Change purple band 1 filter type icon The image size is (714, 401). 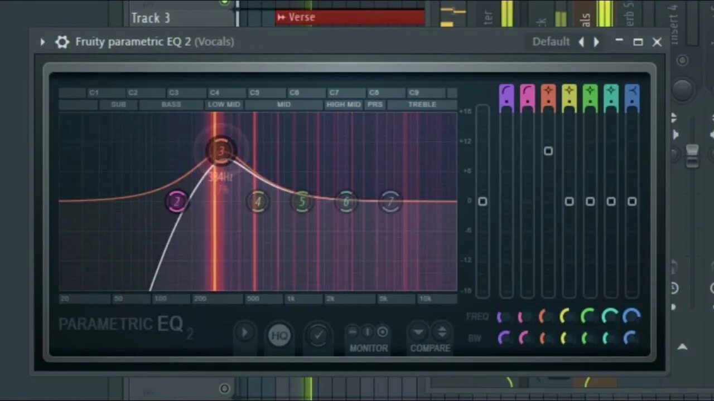(x=506, y=91)
